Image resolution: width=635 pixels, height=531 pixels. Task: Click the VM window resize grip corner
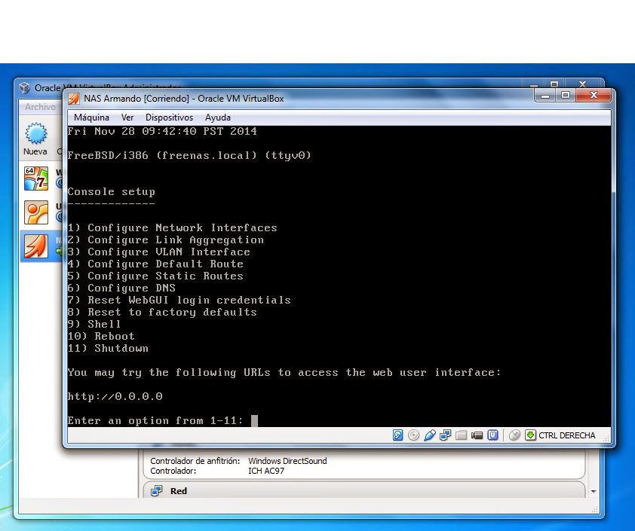[606, 438]
